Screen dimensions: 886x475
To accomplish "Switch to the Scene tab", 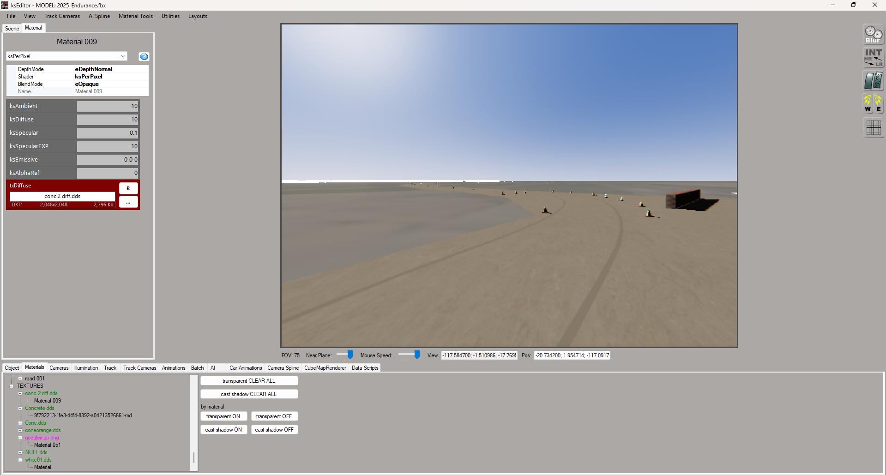I will [x=12, y=29].
